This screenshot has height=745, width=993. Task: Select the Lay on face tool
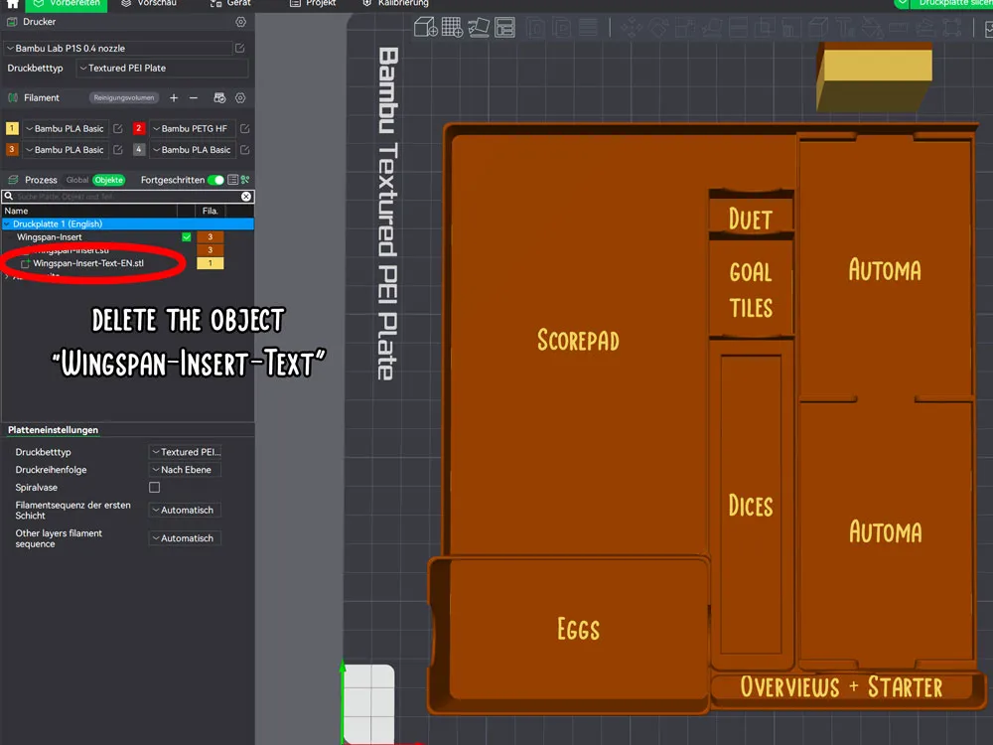click(x=711, y=28)
